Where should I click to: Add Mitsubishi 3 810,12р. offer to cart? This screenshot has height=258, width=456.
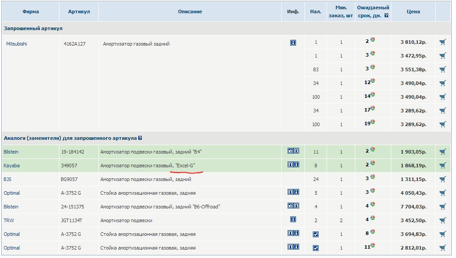click(442, 42)
